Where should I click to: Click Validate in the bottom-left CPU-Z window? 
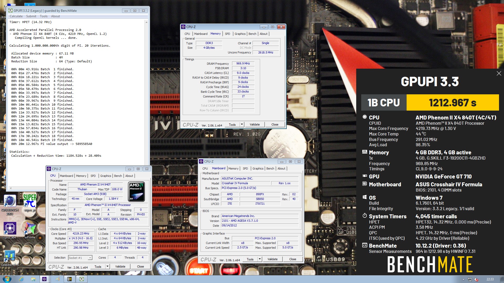click(x=120, y=266)
